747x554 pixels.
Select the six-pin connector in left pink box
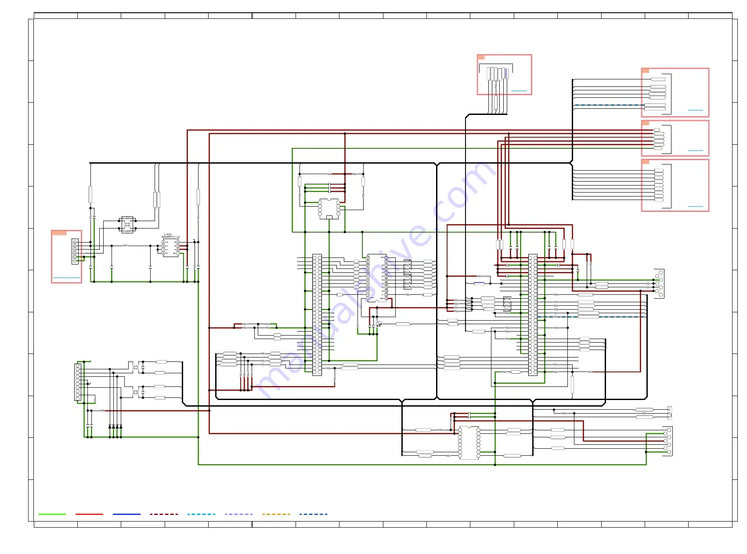click(x=75, y=251)
